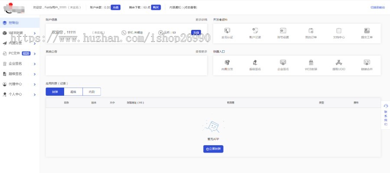Click the 链接合并 quick entry icon
The width and height of the screenshot is (390, 173).
(x=367, y=62)
